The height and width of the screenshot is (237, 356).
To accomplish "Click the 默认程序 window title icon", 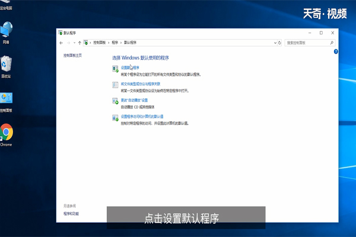I will click(x=61, y=33).
